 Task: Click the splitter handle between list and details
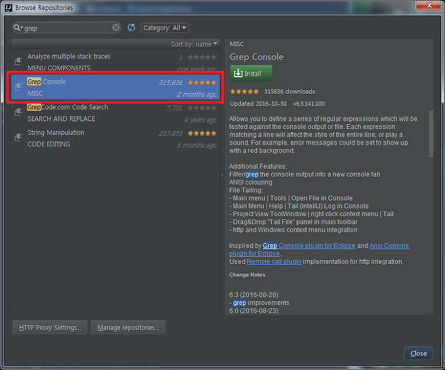tap(222, 177)
